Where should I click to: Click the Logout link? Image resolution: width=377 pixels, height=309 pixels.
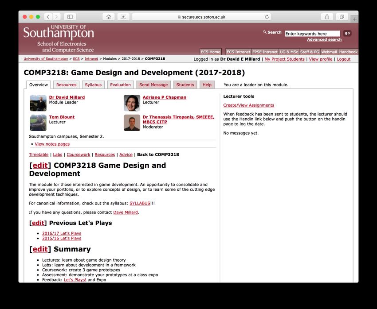[344, 59]
